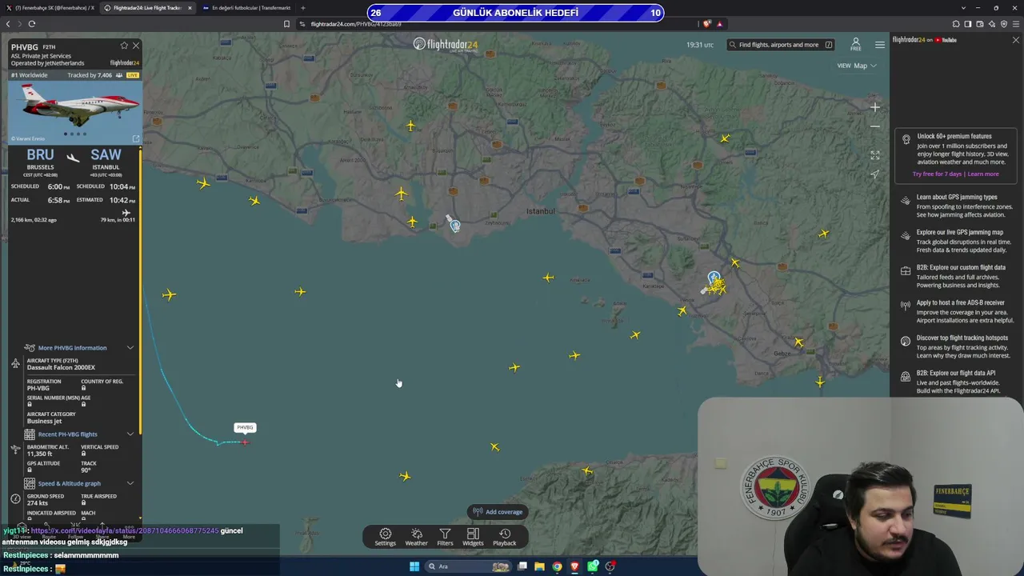This screenshot has width=1024, height=576.
Task: Close the Flightradar24 browser tab
Action: [x=190, y=8]
